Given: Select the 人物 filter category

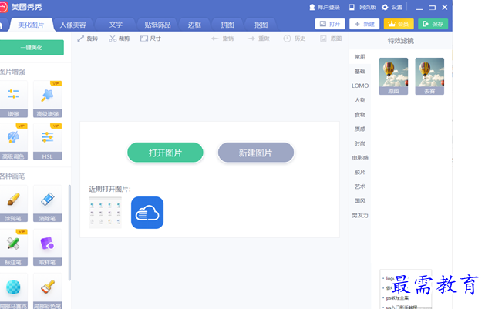Looking at the screenshot, I should click(360, 100).
